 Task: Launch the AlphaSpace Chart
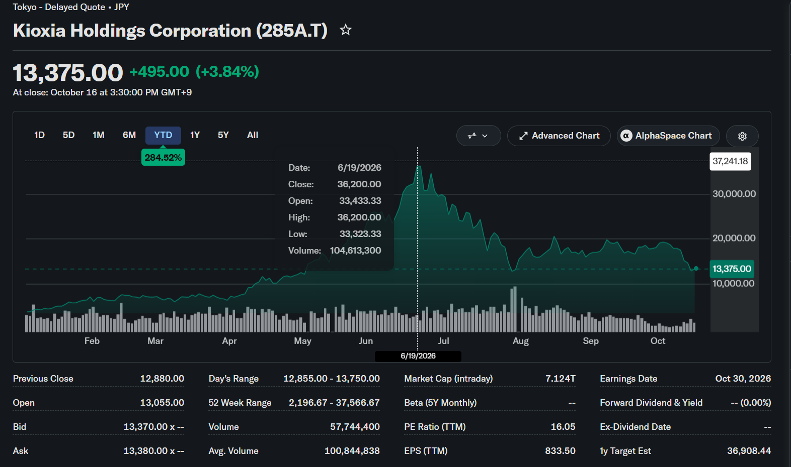668,136
